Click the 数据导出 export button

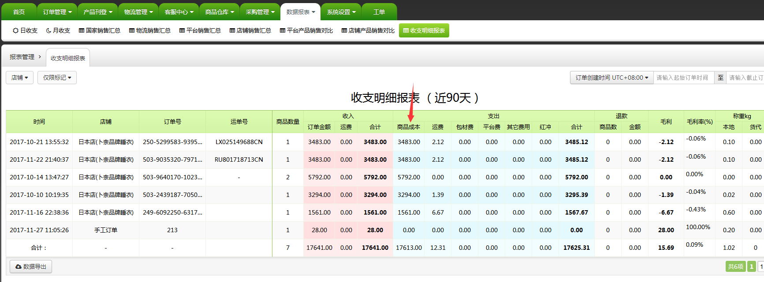pos(31,267)
